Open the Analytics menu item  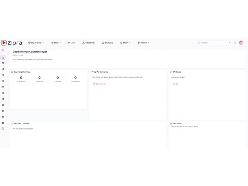[107, 43]
